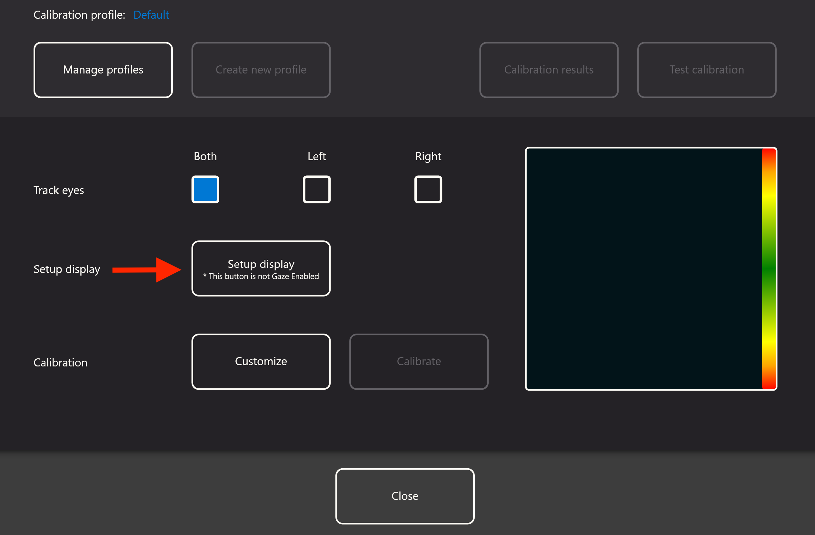
Task: Close the calibration settings dialog
Action: coord(405,496)
